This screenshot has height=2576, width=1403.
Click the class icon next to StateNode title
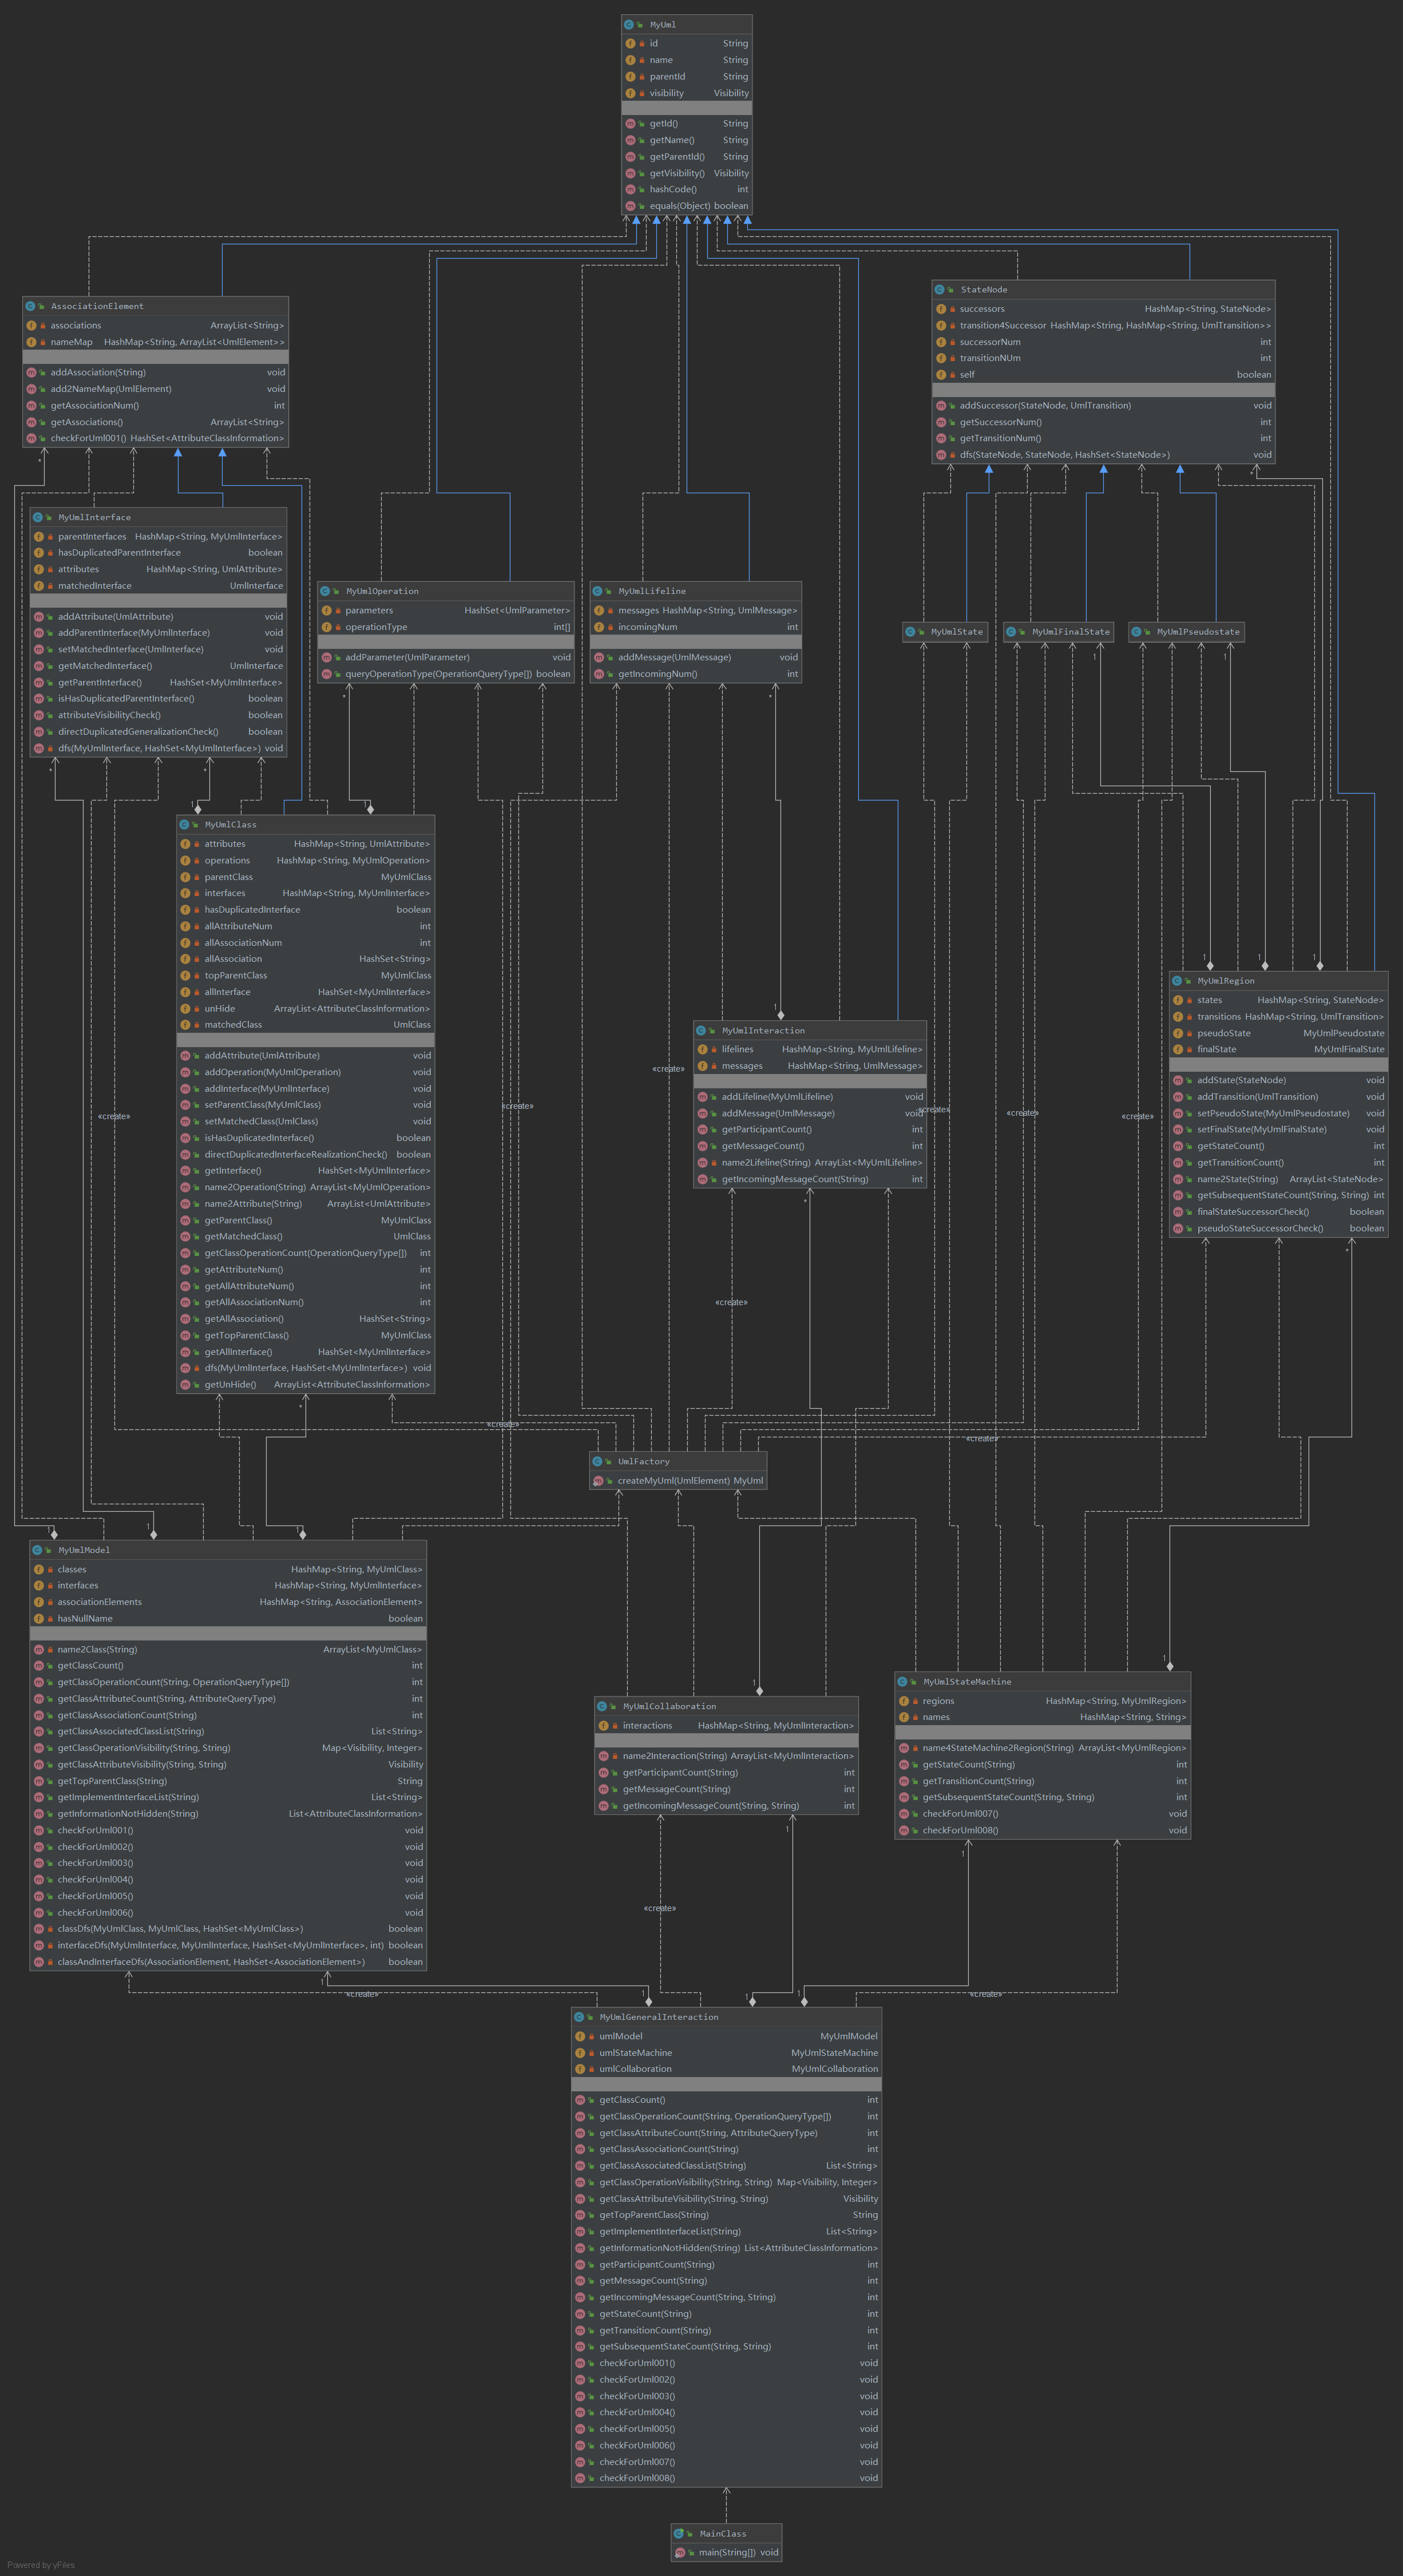coord(939,290)
